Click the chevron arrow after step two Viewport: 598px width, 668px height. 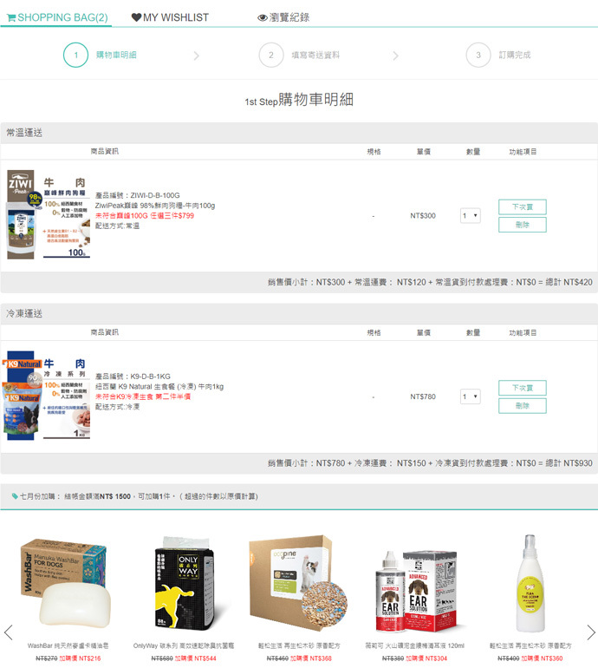(395, 56)
